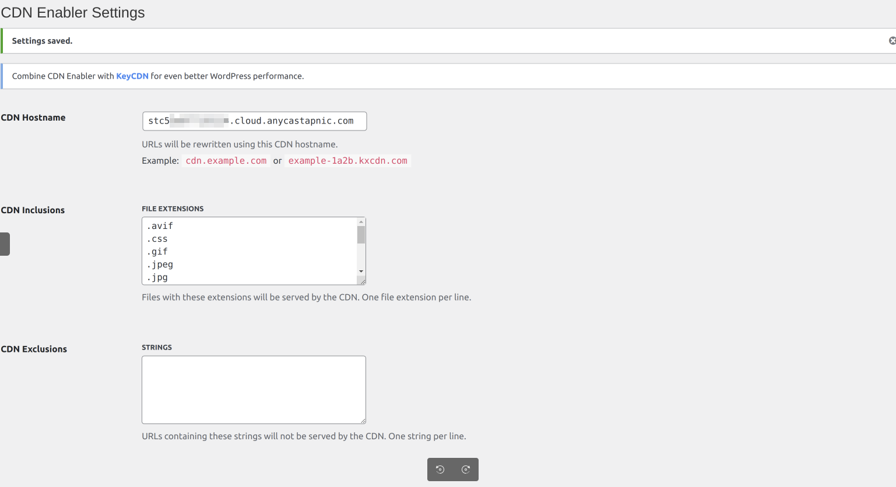The height and width of the screenshot is (487, 896).
Task: Grab the file extensions textarea resize handle
Action: pyautogui.click(x=363, y=281)
